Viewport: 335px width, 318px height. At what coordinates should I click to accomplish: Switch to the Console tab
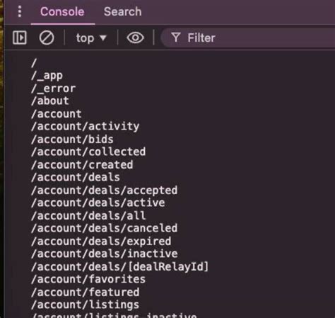pos(62,11)
